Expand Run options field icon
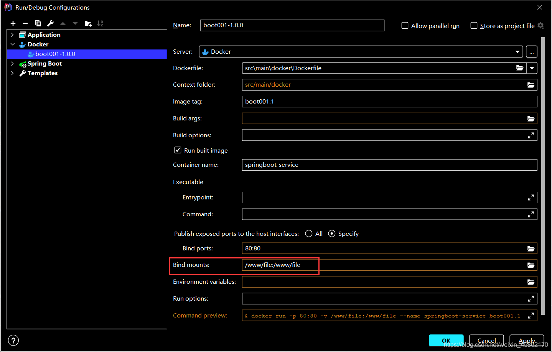The image size is (552, 352). point(531,299)
